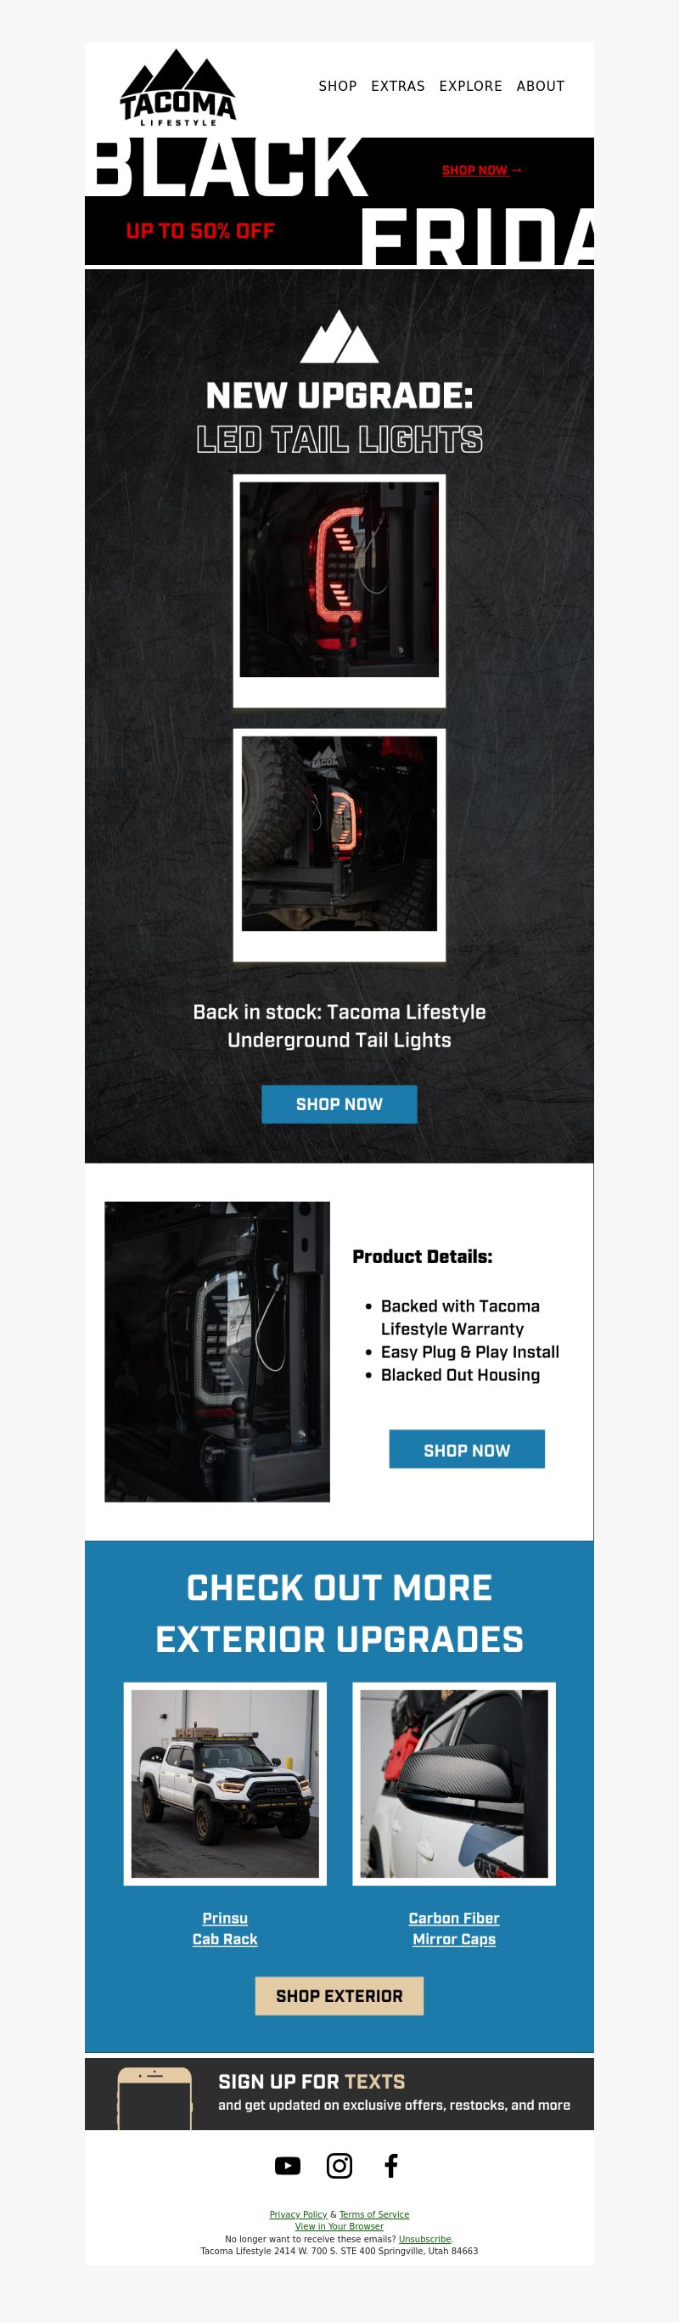Open the SHOP menu item
The width and height of the screenshot is (679, 2323).
coord(337,86)
